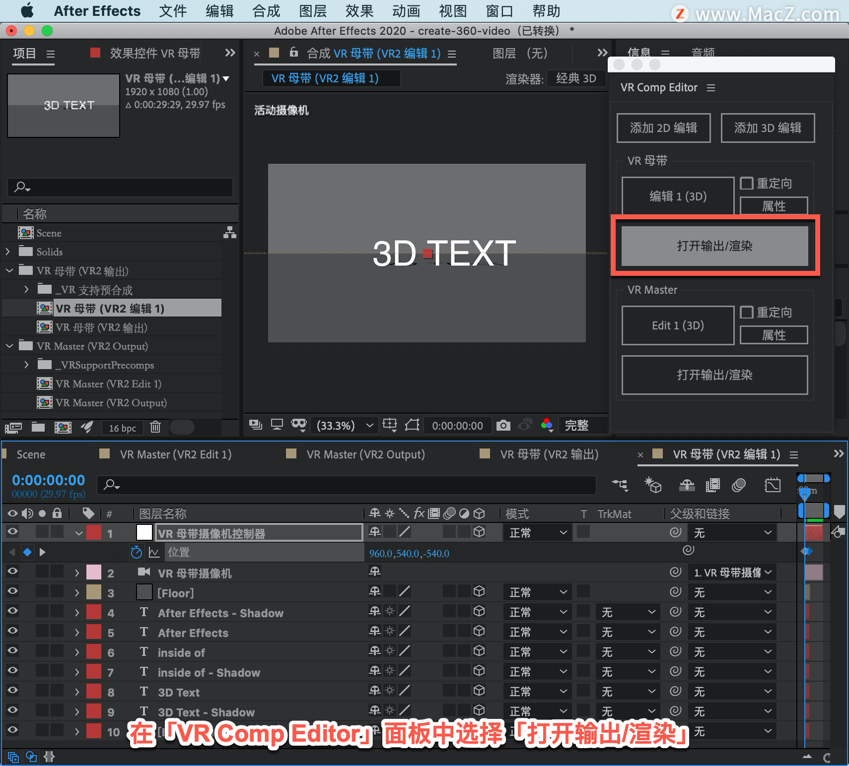The height and width of the screenshot is (766, 849).
Task: Enable 重定向 checkbox under VR 母带
Action: [747, 183]
